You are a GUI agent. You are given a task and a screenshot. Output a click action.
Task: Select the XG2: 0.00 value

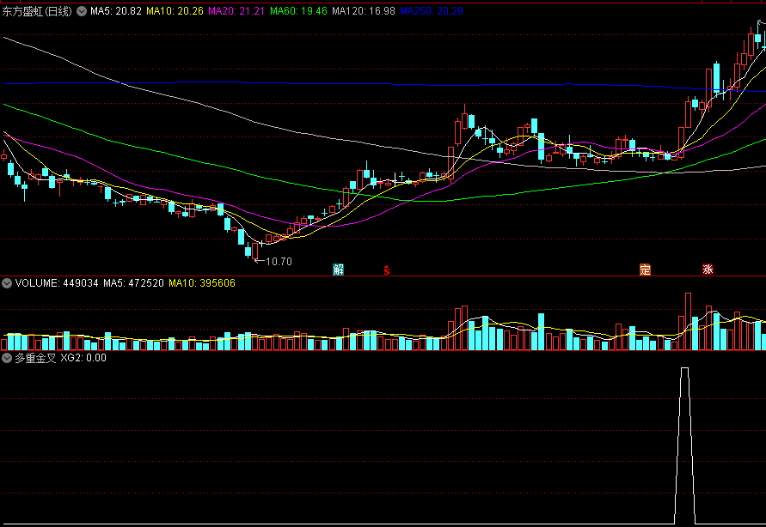pyautogui.click(x=83, y=358)
